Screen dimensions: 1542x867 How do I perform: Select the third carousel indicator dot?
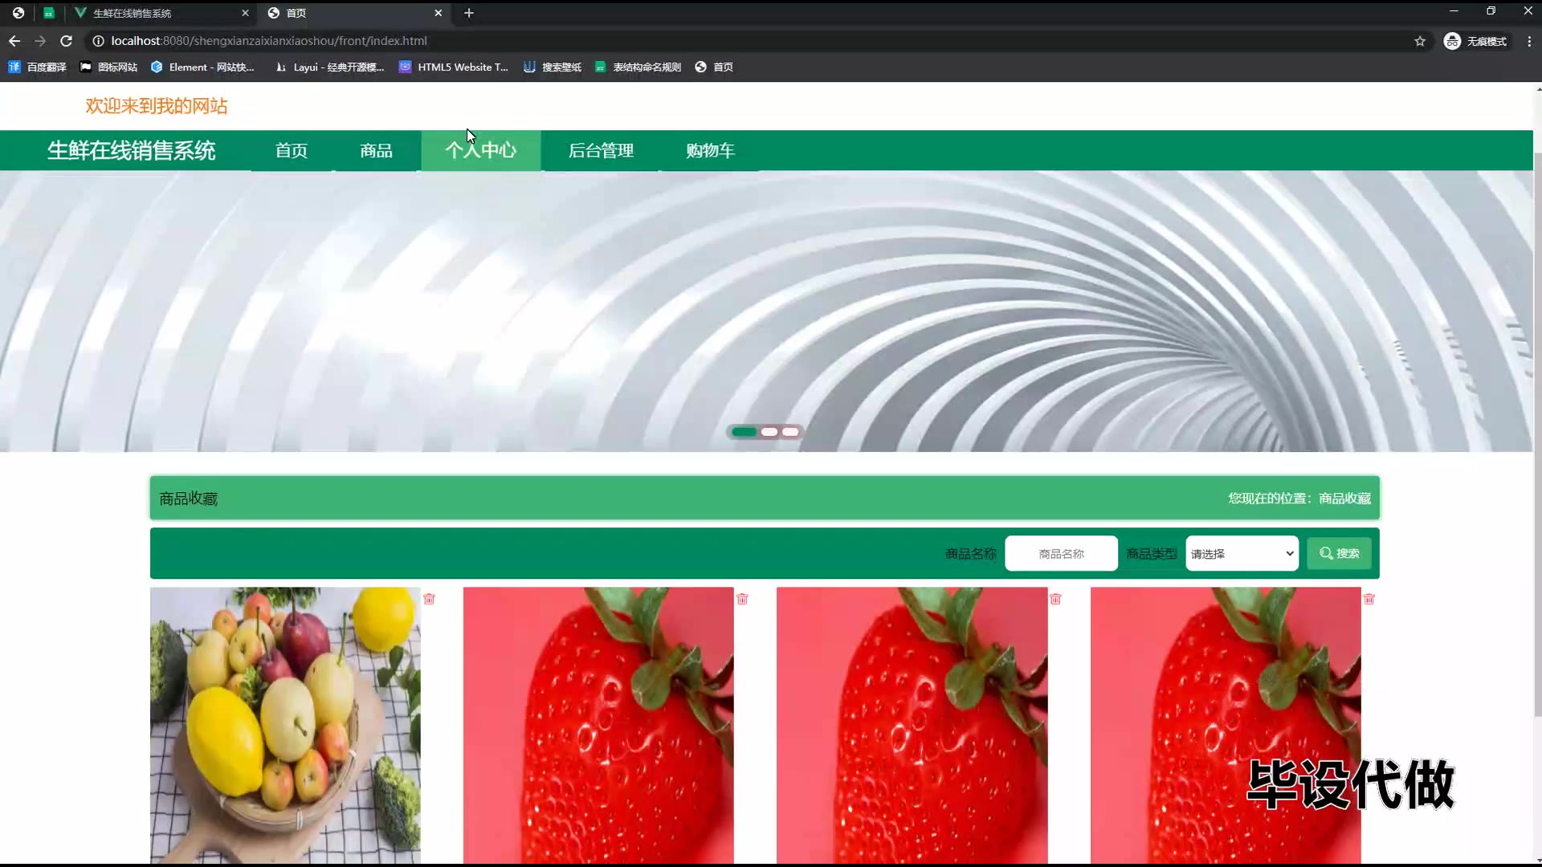click(791, 432)
